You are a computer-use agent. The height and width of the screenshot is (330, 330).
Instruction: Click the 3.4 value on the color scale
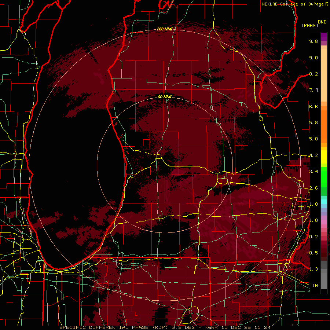coord(313,172)
